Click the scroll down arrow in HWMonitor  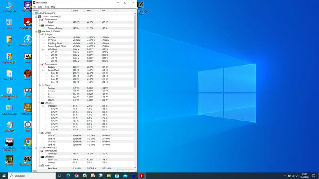pyautogui.click(x=135, y=167)
